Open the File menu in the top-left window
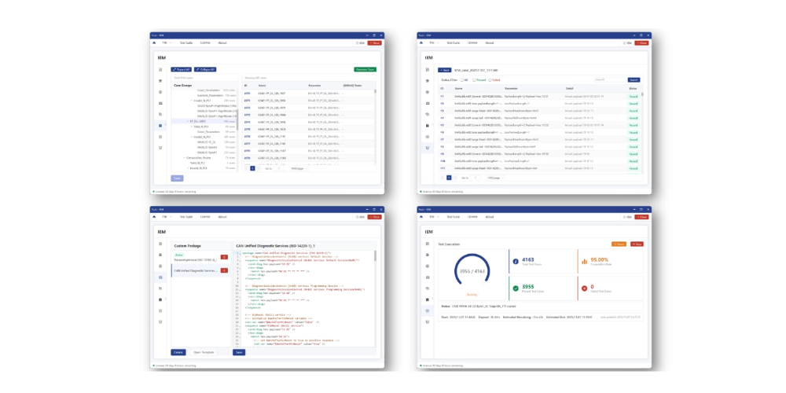 tap(165, 42)
